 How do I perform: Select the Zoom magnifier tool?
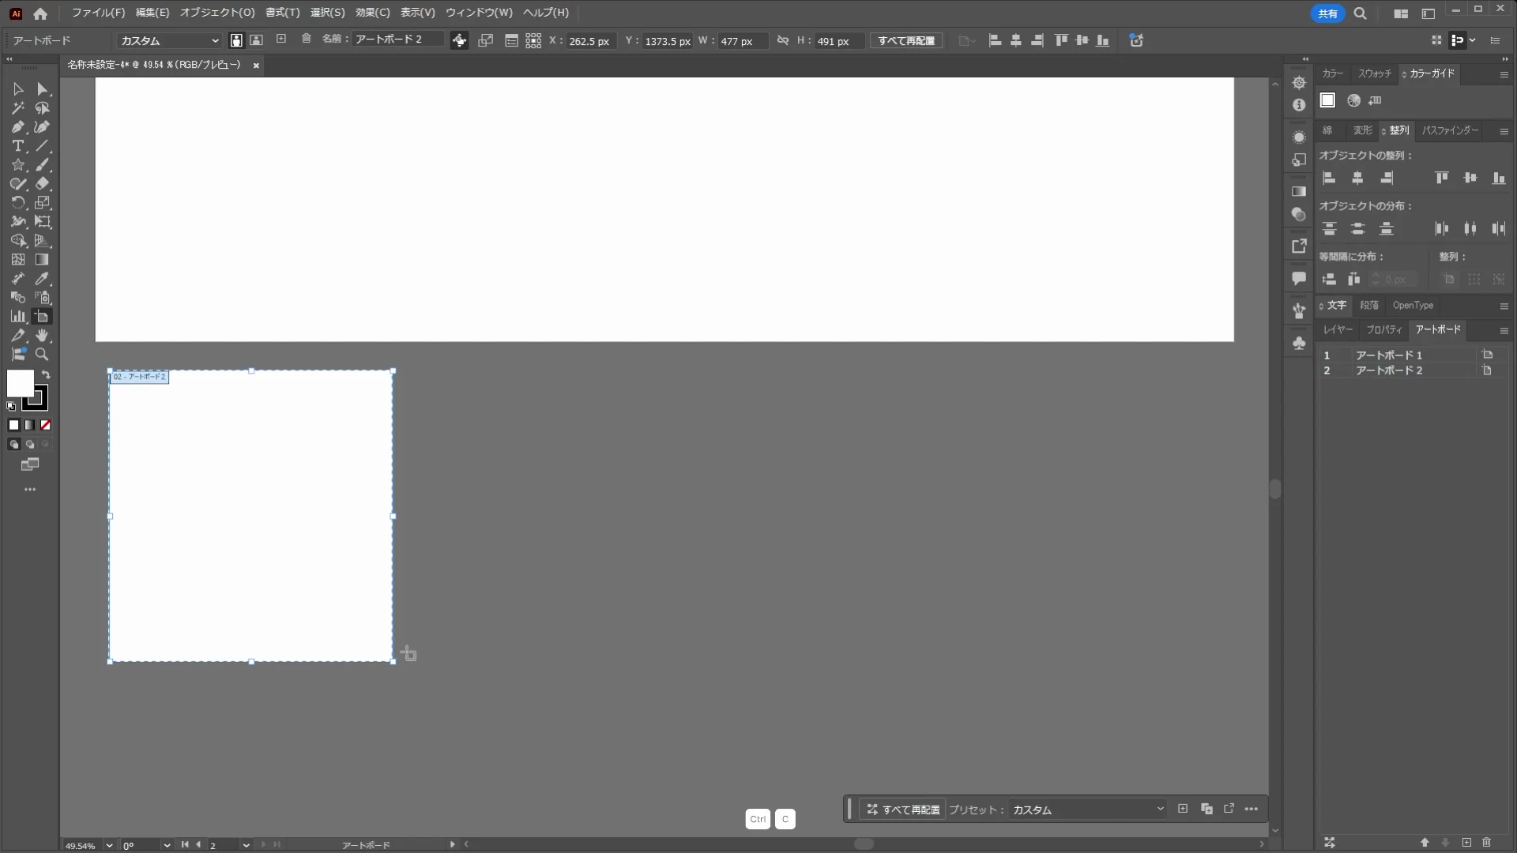(43, 355)
